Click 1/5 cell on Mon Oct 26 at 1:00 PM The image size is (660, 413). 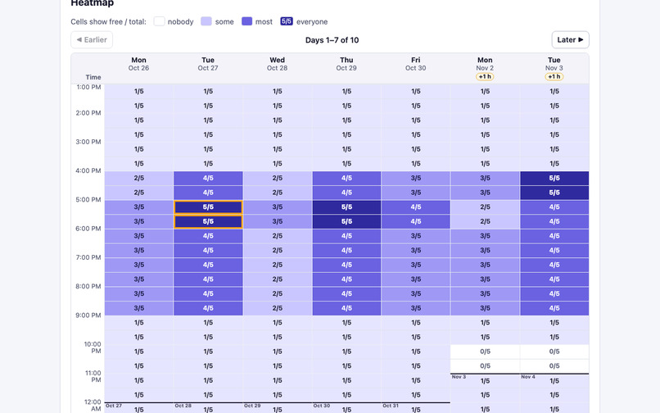click(x=139, y=91)
